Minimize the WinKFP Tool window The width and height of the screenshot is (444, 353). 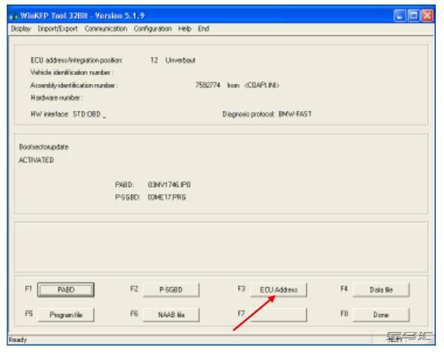pos(399,16)
